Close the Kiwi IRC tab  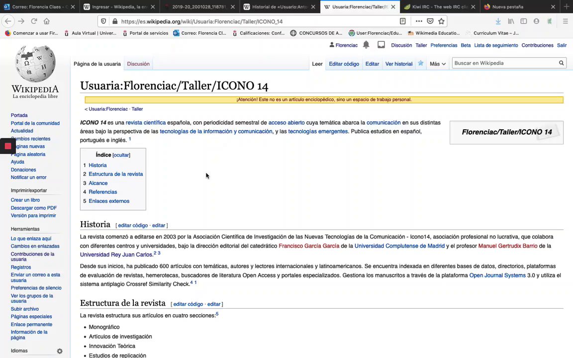tap(473, 6)
